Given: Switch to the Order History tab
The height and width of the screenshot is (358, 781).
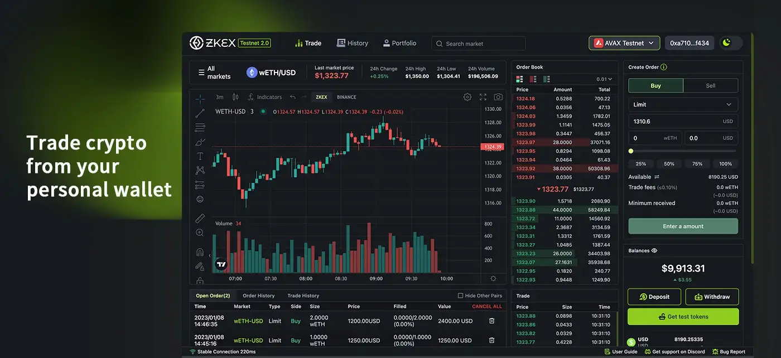Looking at the screenshot, I should point(258,296).
